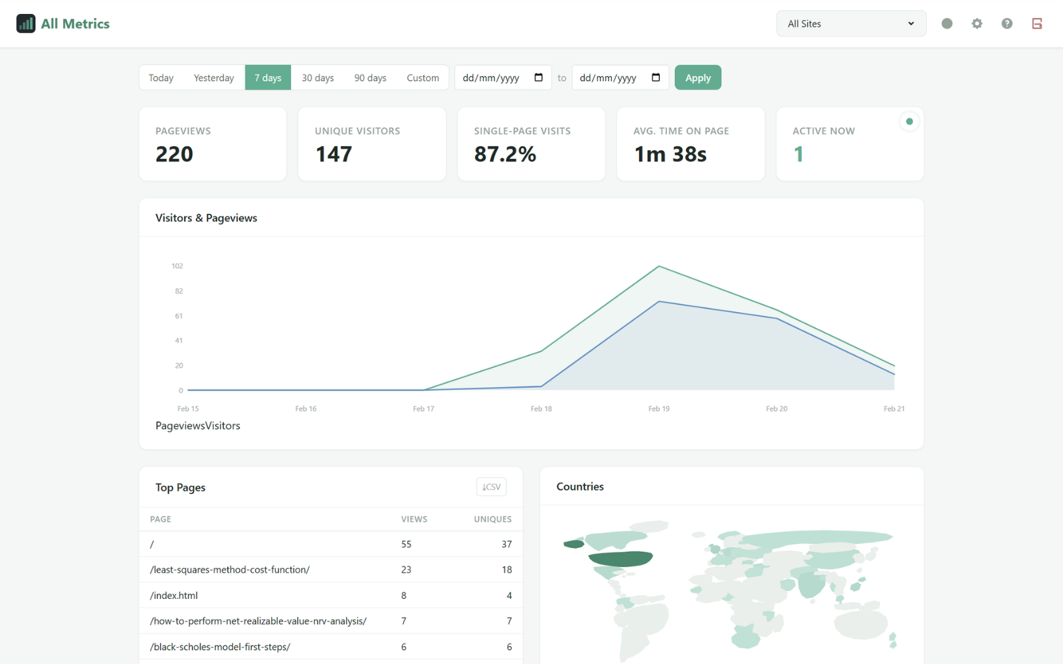The width and height of the screenshot is (1063, 664).
Task: Click the Countries panel heading
Action: (580, 487)
